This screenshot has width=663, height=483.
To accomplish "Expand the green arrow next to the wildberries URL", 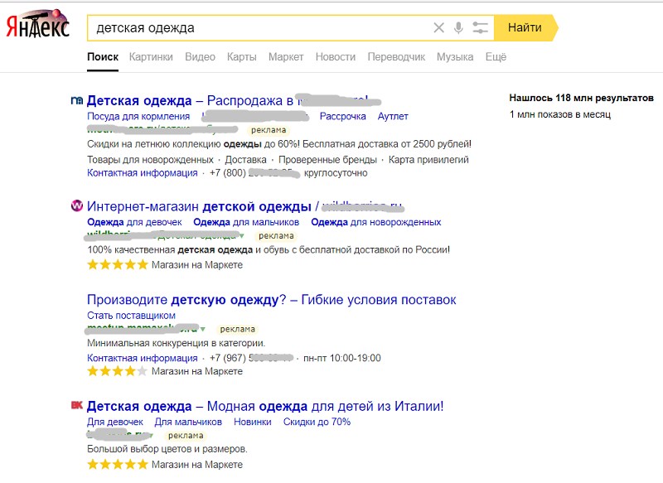I will [242, 235].
